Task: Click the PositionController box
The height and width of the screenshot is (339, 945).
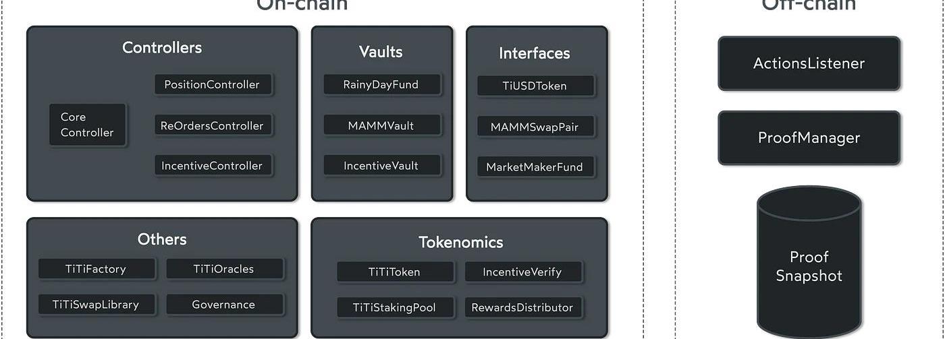Action: [212, 85]
